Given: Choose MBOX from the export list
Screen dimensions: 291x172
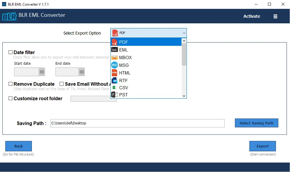Looking at the screenshot, I should (x=146, y=57).
